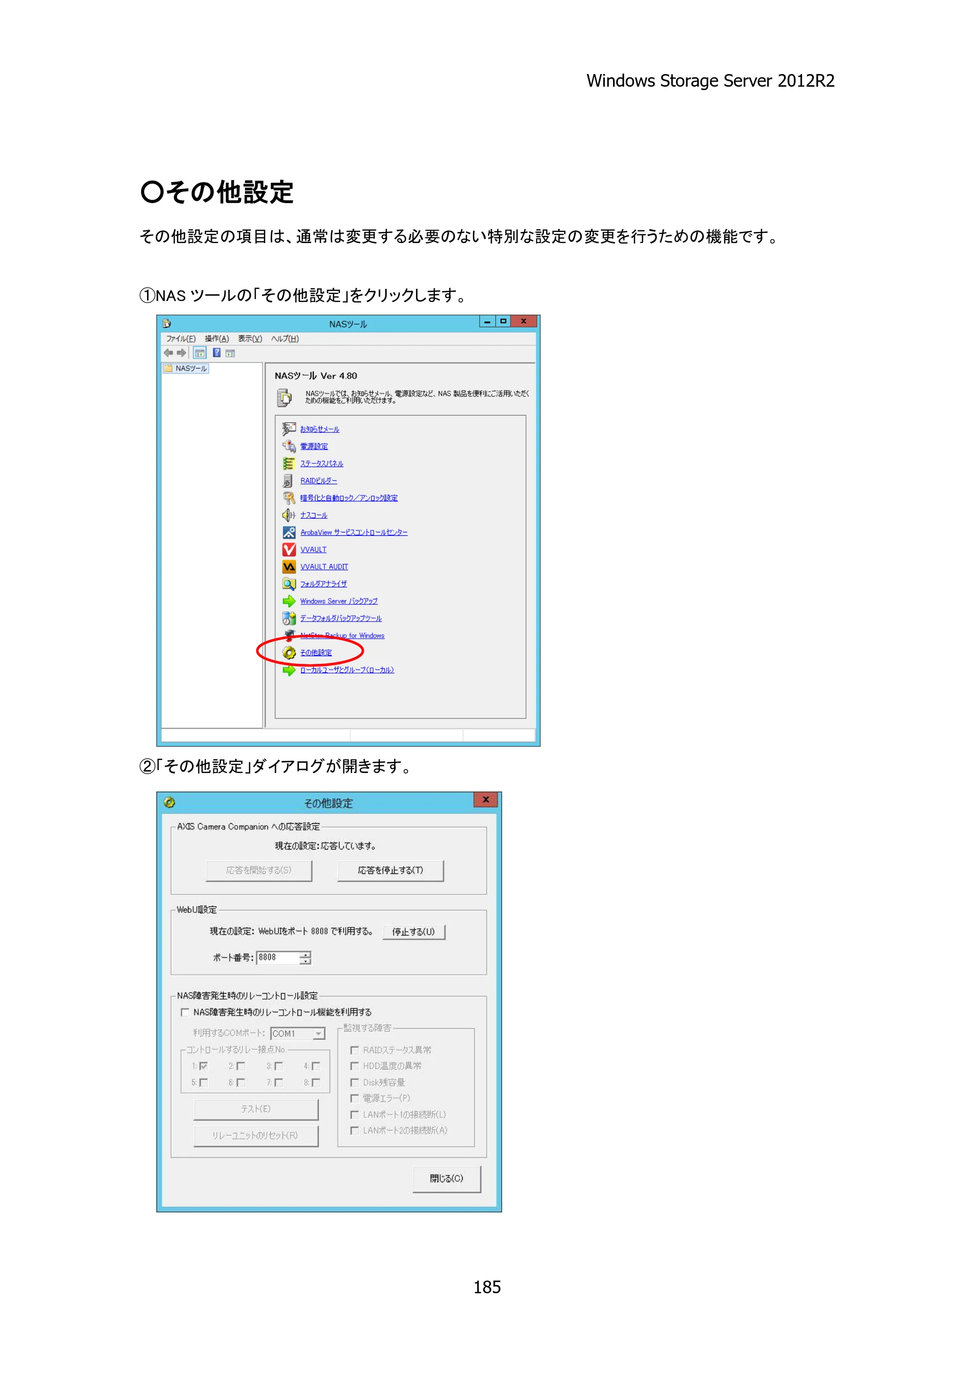Click the お知らせメール icon
Viewport: 974px width, 1378px height.
(x=289, y=429)
